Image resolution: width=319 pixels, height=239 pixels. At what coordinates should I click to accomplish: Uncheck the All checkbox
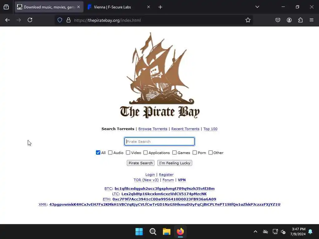coord(98,152)
